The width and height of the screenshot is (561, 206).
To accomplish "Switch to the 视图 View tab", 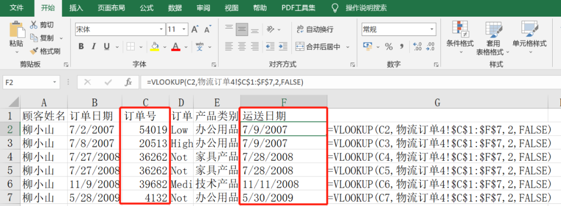I will pos(232,8).
